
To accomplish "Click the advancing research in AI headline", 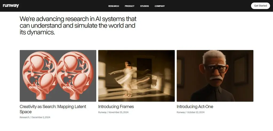I will point(78,26).
